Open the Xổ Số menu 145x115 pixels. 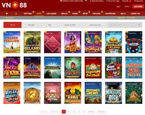pos(85,14)
